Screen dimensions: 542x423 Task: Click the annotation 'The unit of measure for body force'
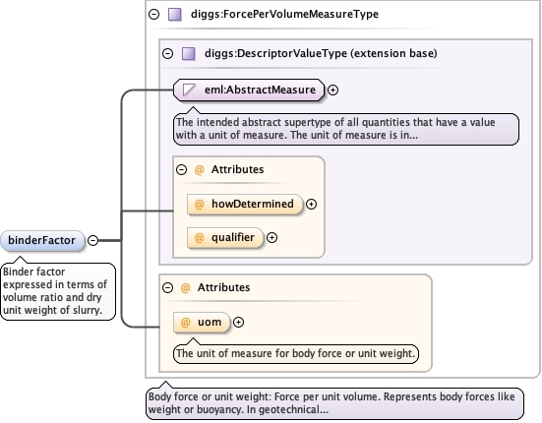[296, 353]
